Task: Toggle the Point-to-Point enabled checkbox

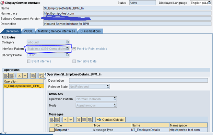Action: pyautogui.click(x=74, y=49)
